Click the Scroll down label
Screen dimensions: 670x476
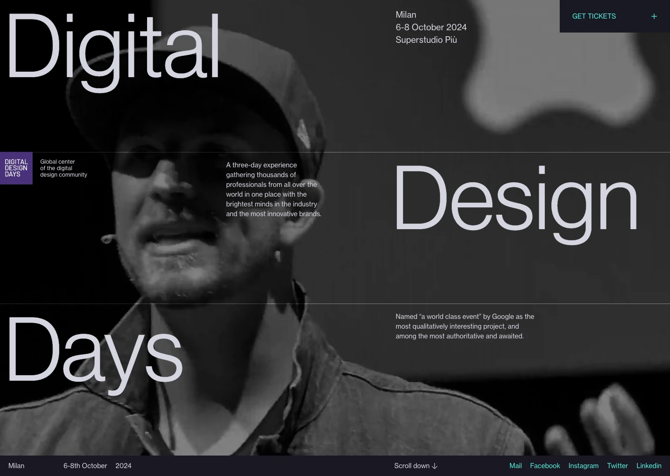coord(412,466)
